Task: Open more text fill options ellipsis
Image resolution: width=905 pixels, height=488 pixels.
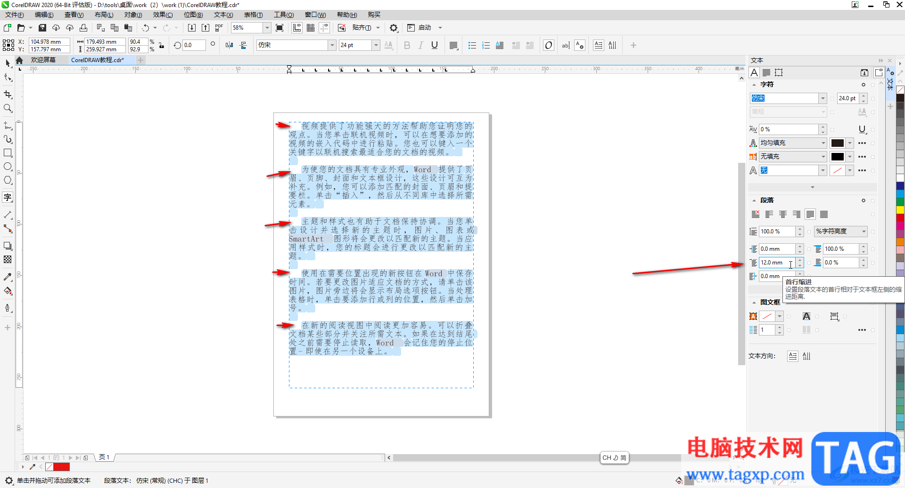Action: point(862,143)
